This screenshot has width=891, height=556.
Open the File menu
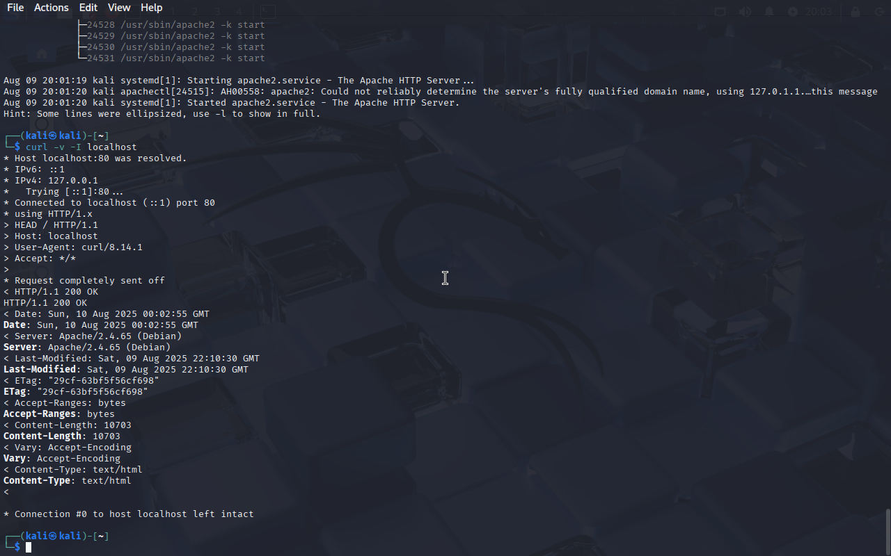(15, 8)
